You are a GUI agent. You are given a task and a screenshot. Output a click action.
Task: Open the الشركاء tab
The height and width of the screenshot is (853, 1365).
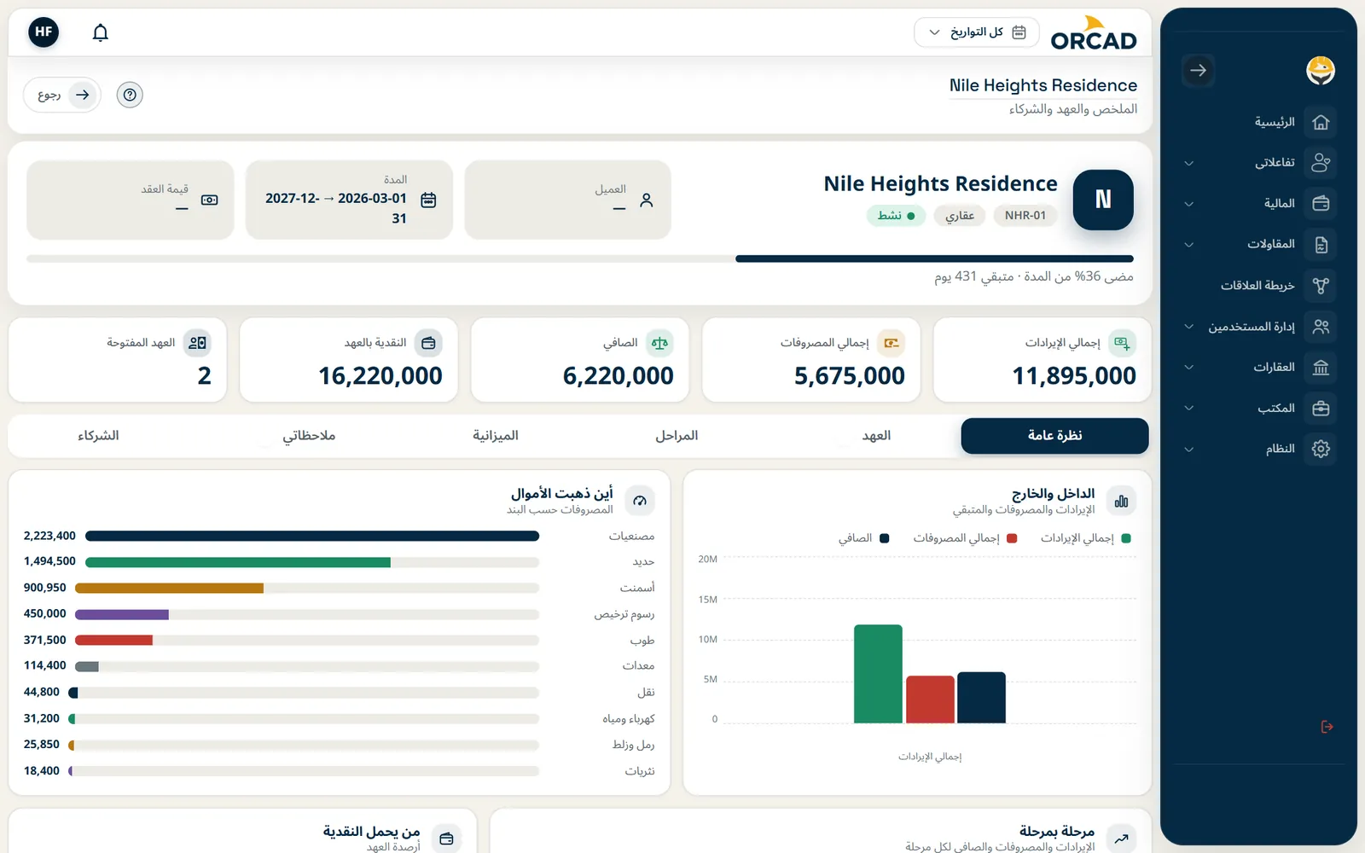click(98, 436)
